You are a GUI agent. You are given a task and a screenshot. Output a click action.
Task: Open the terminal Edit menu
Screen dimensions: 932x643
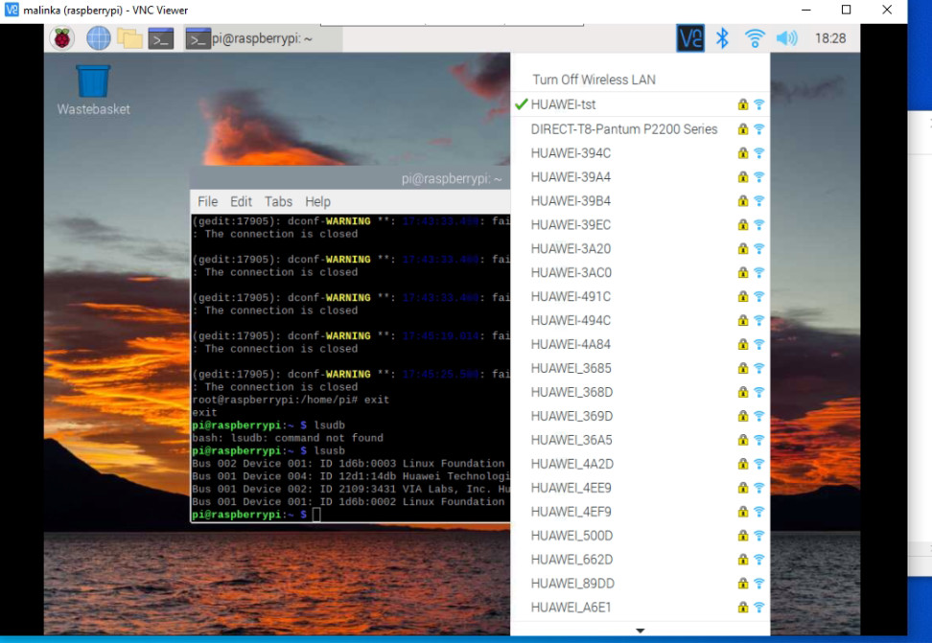241,201
